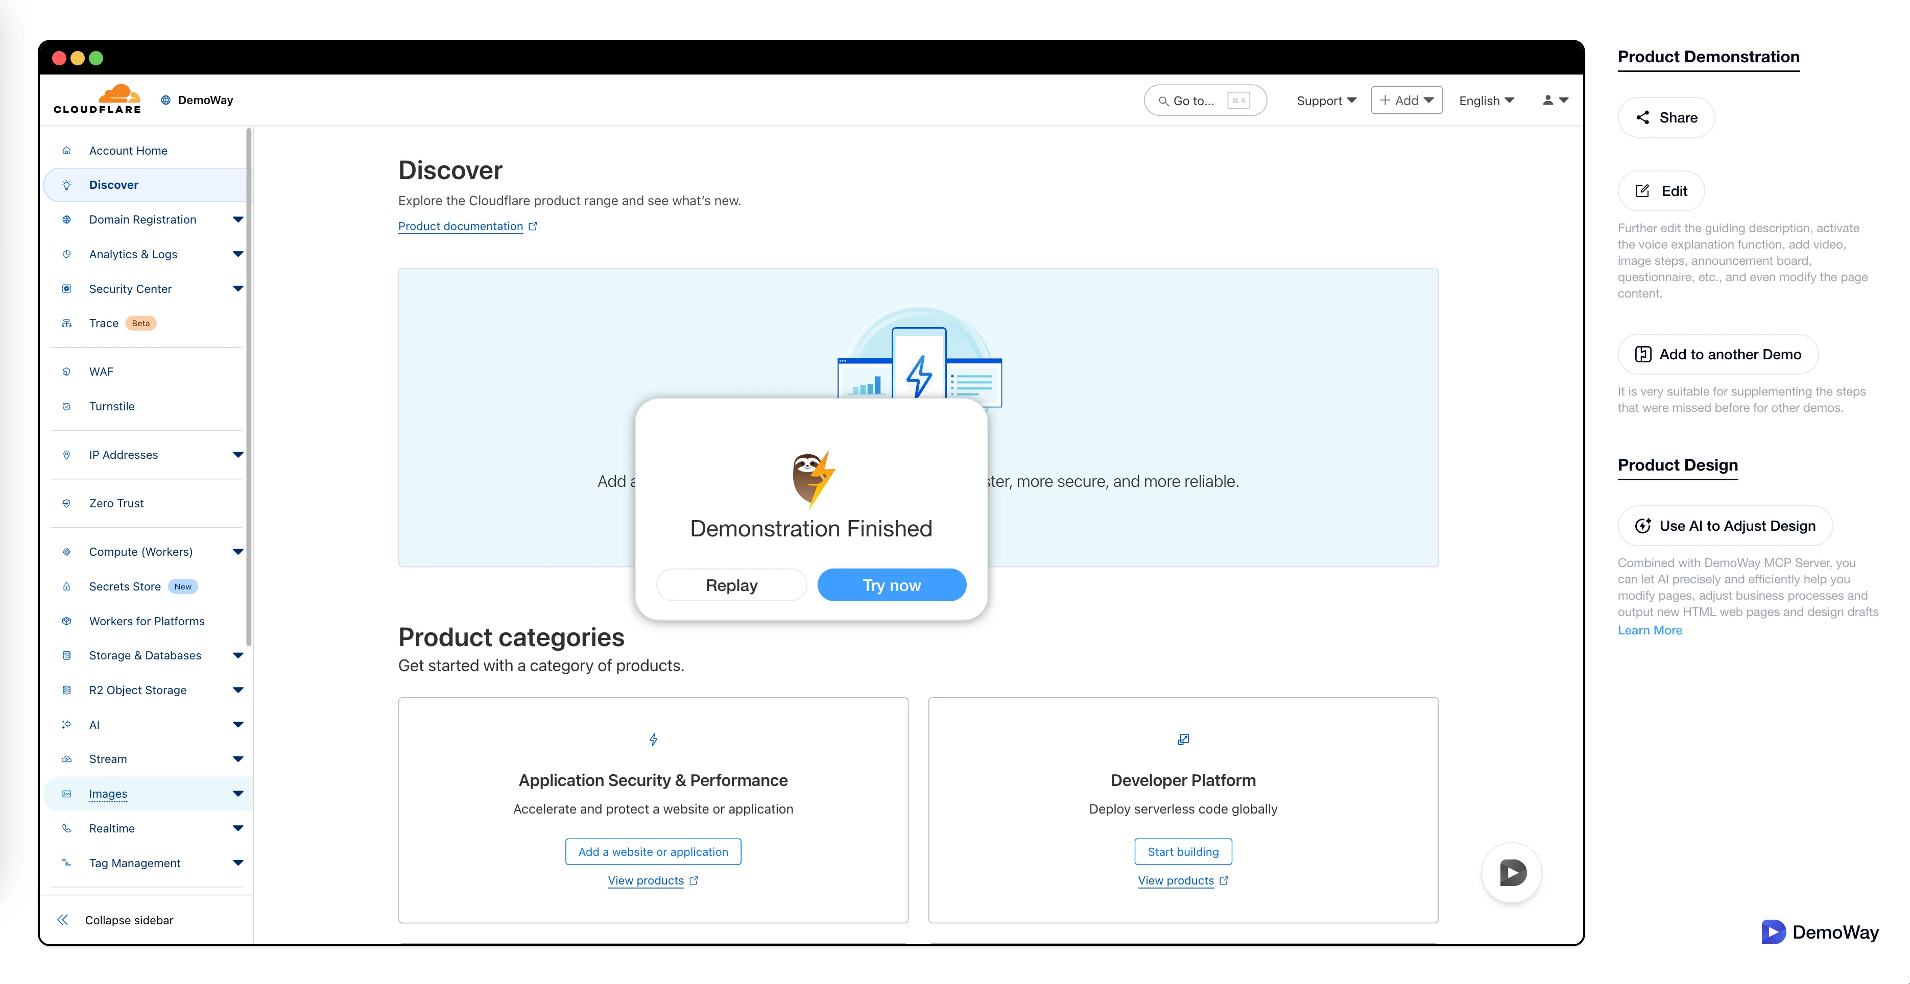The width and height of the screenshot is (1910, 984).
Task: Open View products under Developer Platform
Action: [x=1183, y=880]
